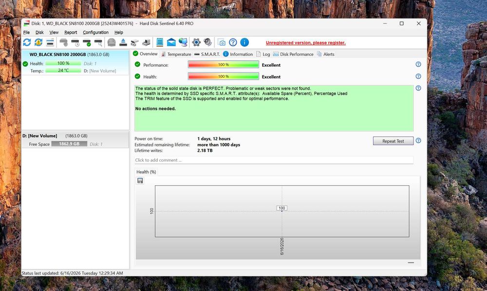Click the speaker sound toolbar icon

point(208,42)
